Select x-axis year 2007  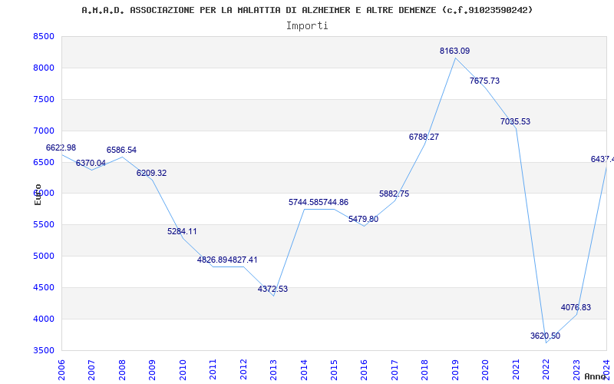tap(91, 370)
